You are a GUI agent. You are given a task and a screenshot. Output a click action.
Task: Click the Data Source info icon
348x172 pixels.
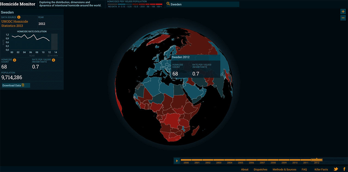(x=19, y=17)
